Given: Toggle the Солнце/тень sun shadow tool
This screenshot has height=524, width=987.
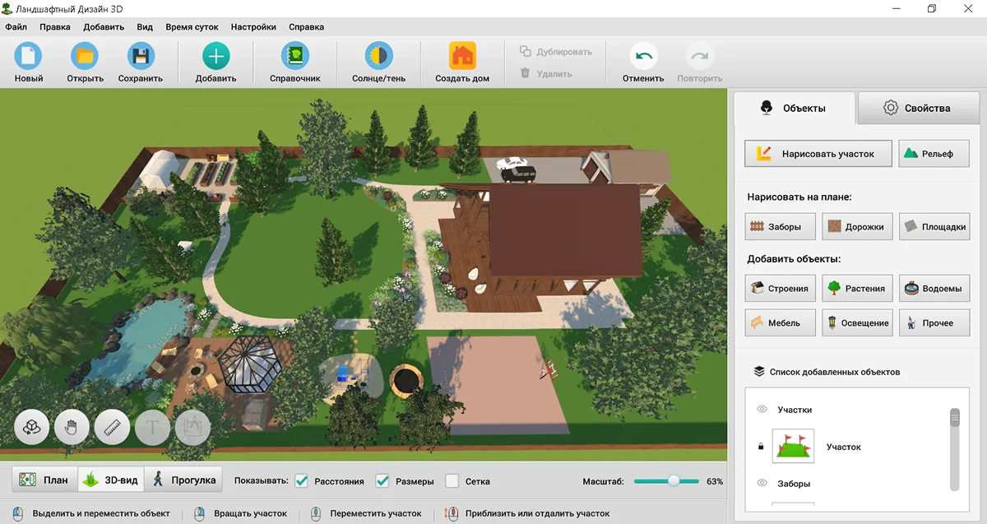Looking at the screenshot, I should click(x=378, y=58).
